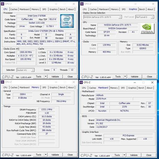Click the CPU-Z app icon in the Memory window title bar
159x159 pixels.
[x=2, y=82]
